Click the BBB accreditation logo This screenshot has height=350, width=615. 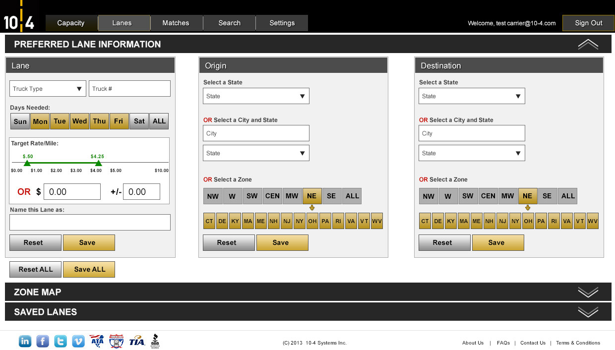coord(154,341)
